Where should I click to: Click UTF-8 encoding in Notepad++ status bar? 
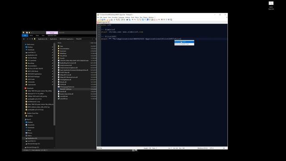[x=212, y=148]
